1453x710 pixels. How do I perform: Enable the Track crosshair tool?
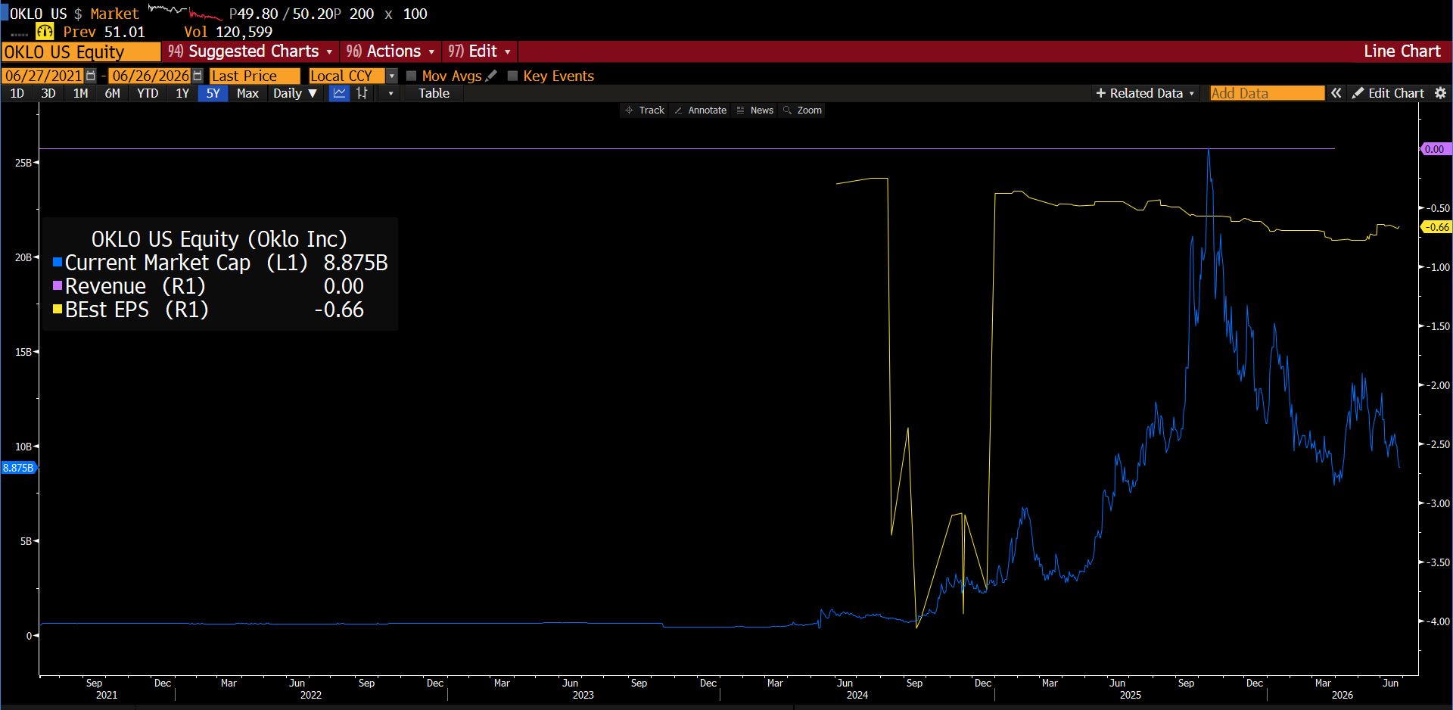[x=645, y=111]
